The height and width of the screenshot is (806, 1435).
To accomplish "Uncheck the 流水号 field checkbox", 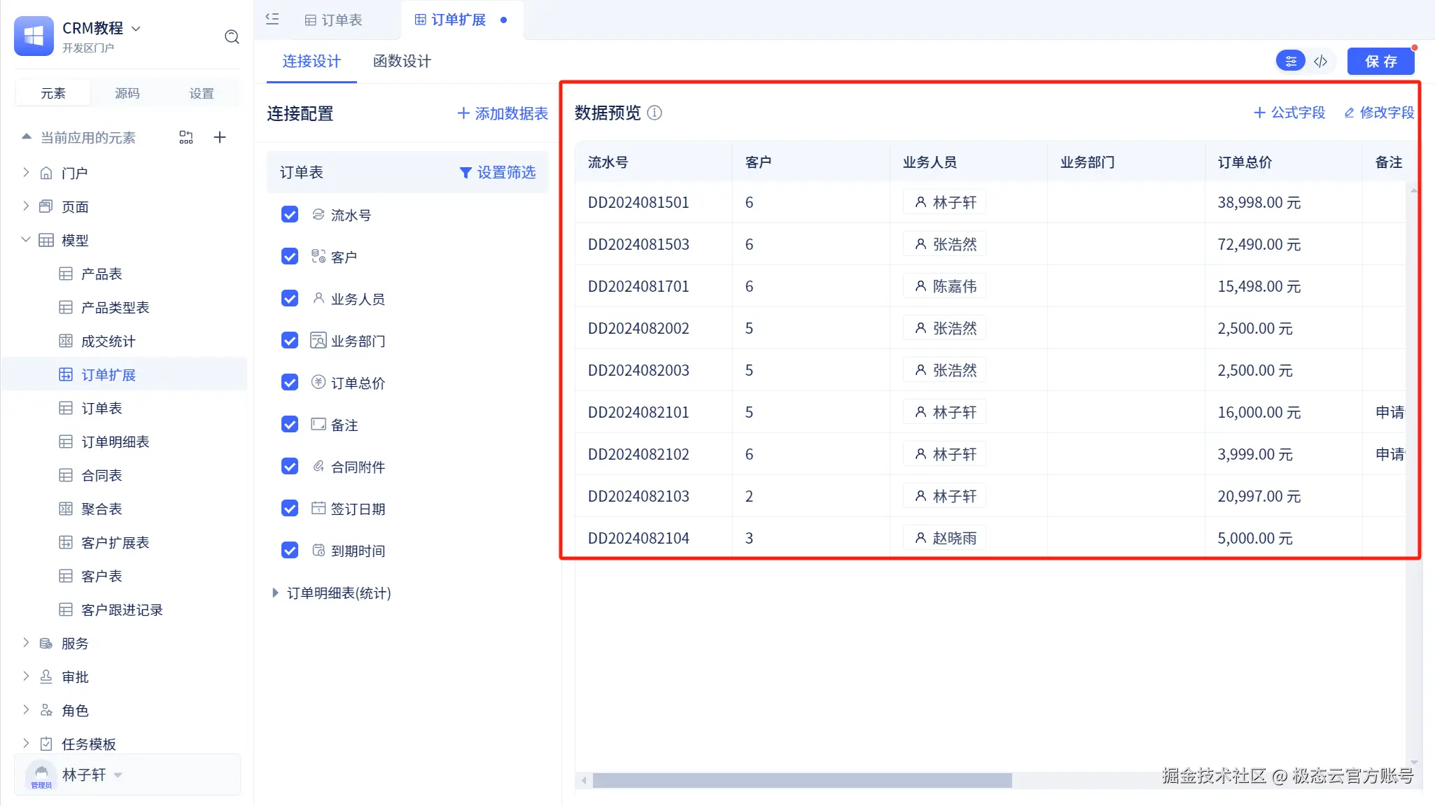I will point(290,215).
